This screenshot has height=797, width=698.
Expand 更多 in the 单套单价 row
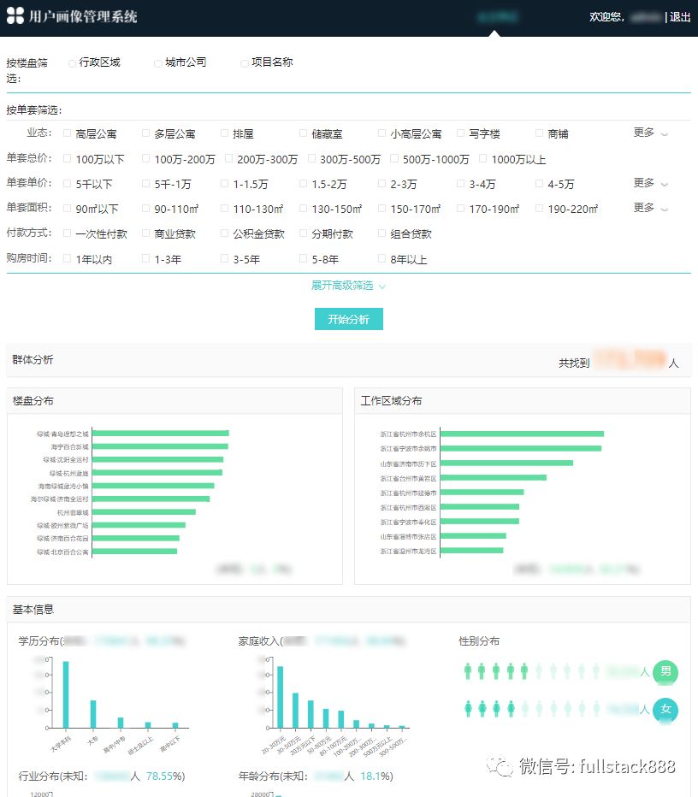[x=650, y=183]
